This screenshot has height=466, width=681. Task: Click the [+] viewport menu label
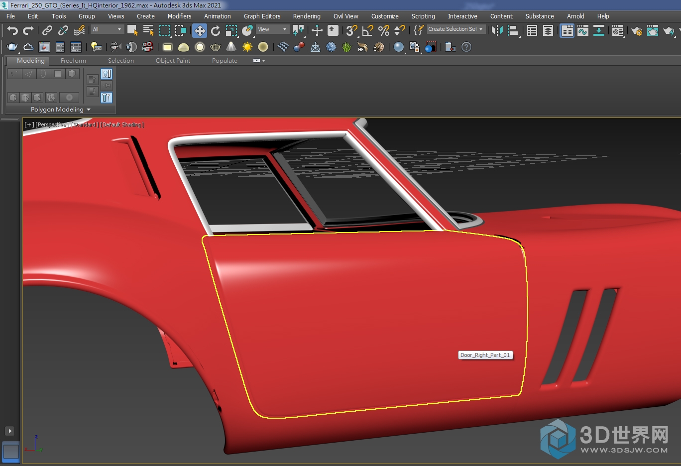coord(29,124)
